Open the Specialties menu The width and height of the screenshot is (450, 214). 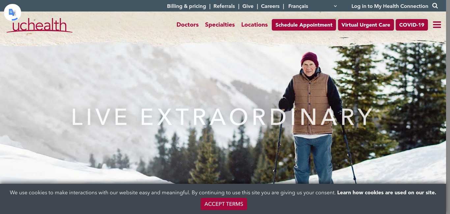pyautogui.click(x=220, y=25)
